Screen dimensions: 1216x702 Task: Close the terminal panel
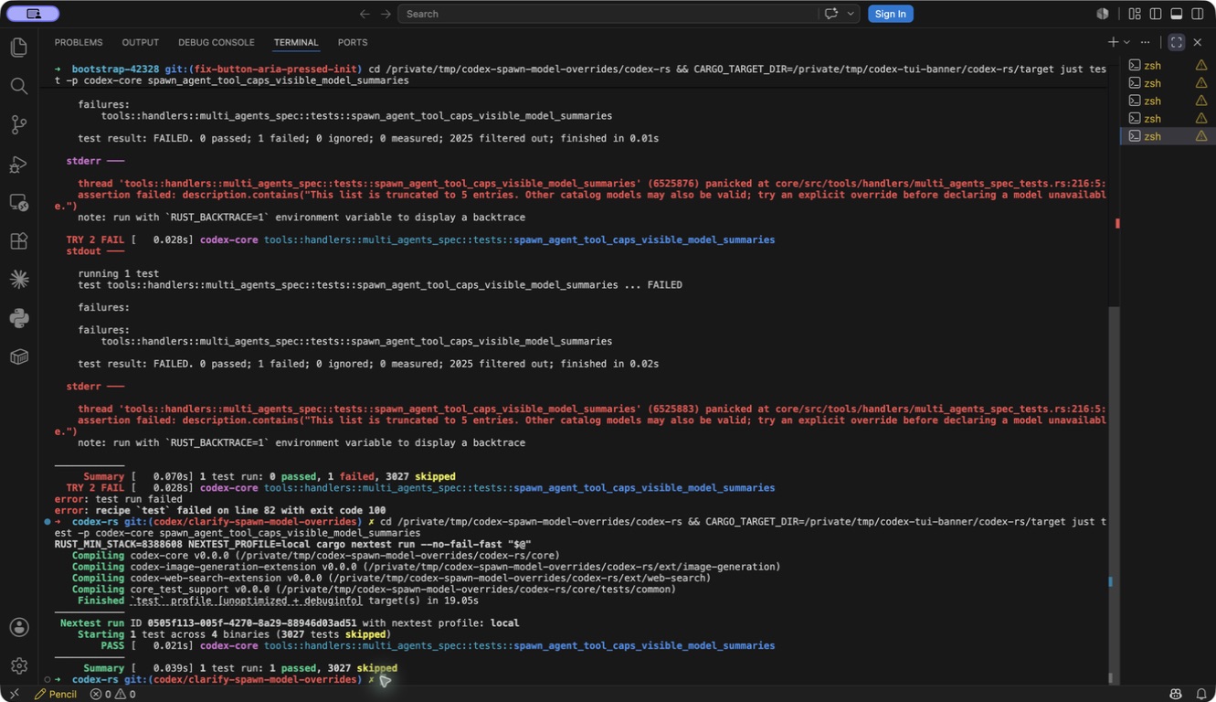pyautogui.click(x=1198, y=42)
